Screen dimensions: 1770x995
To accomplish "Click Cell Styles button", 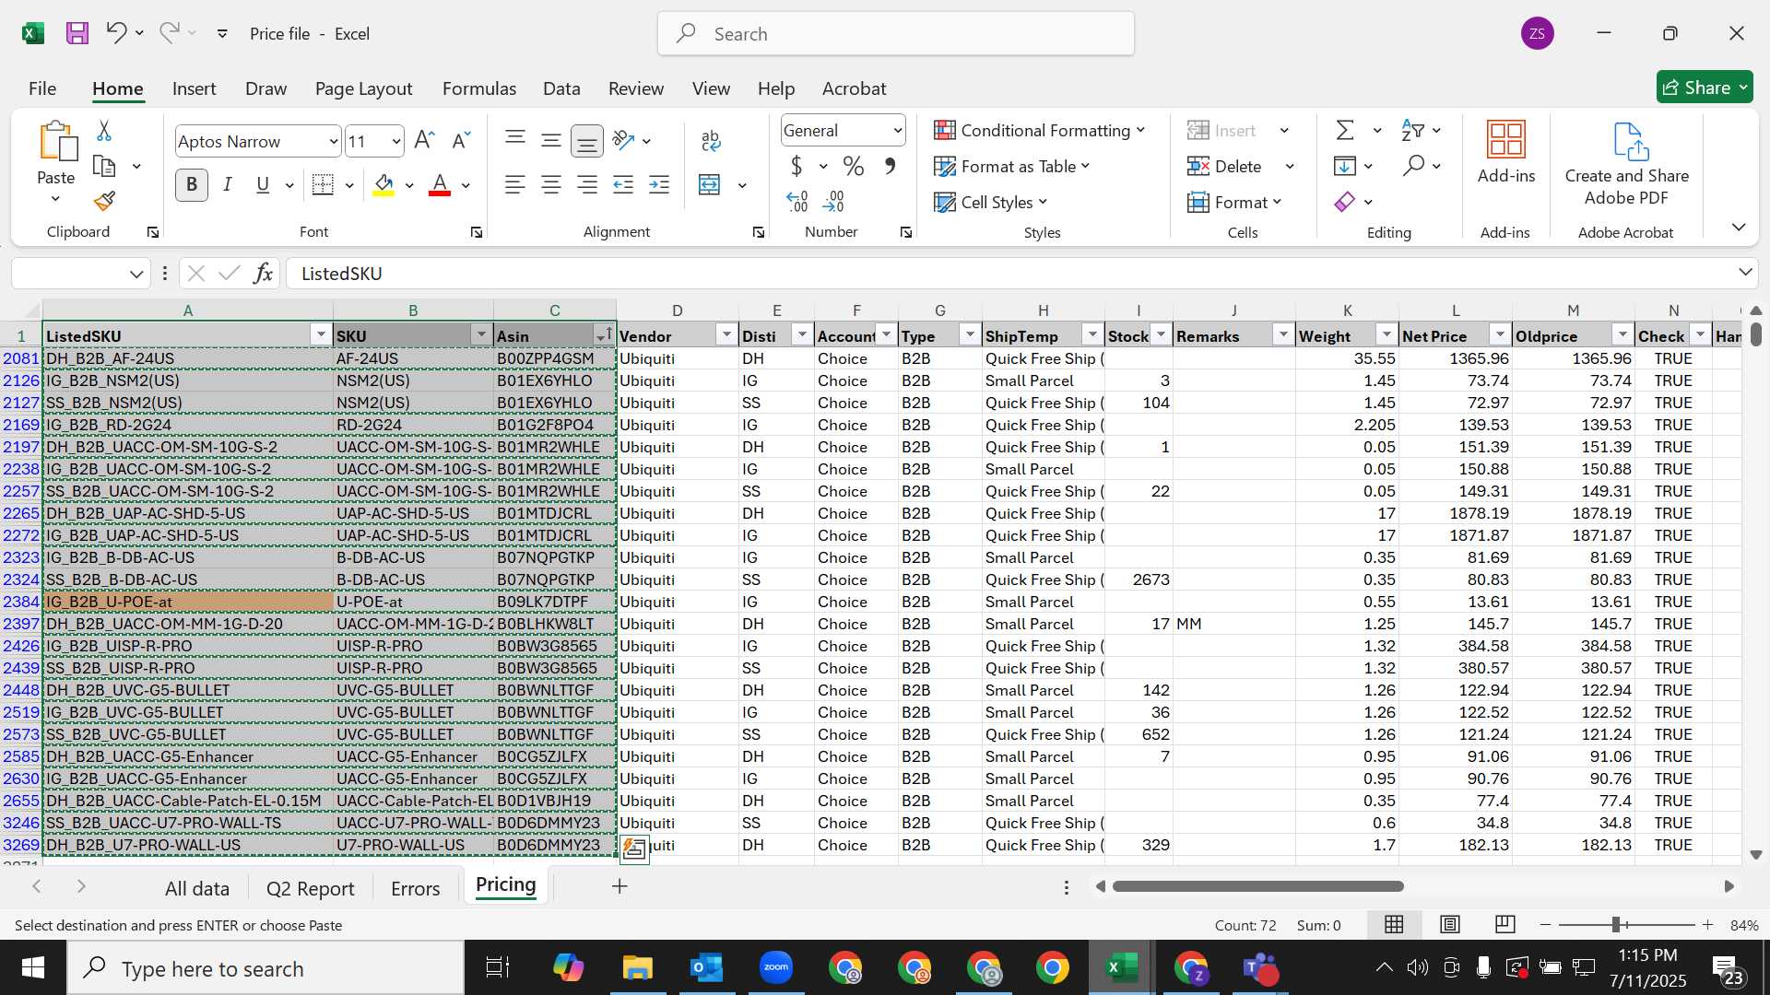I will coord(991,202).
